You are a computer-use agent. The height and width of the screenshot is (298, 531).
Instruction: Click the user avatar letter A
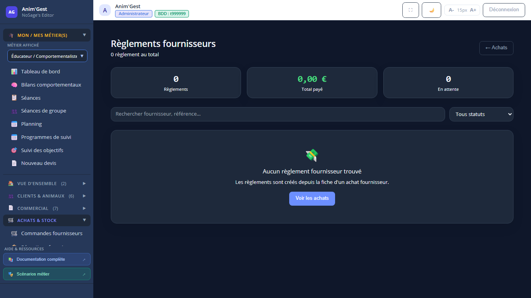[105, 10]
